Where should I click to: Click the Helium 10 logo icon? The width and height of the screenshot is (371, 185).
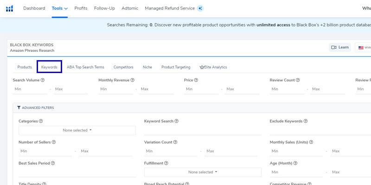pyautogui.click(x=9, y=8)
